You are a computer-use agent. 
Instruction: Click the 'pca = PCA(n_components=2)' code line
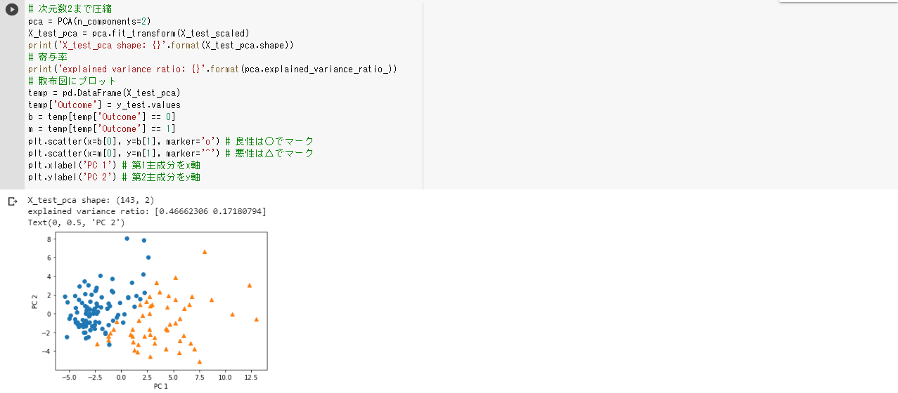[x=89, y=21]
